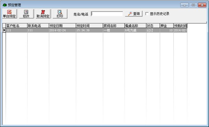Click 预定时间 column header
The width and height of the screenshot is (209, 127).
click(89, 26)
